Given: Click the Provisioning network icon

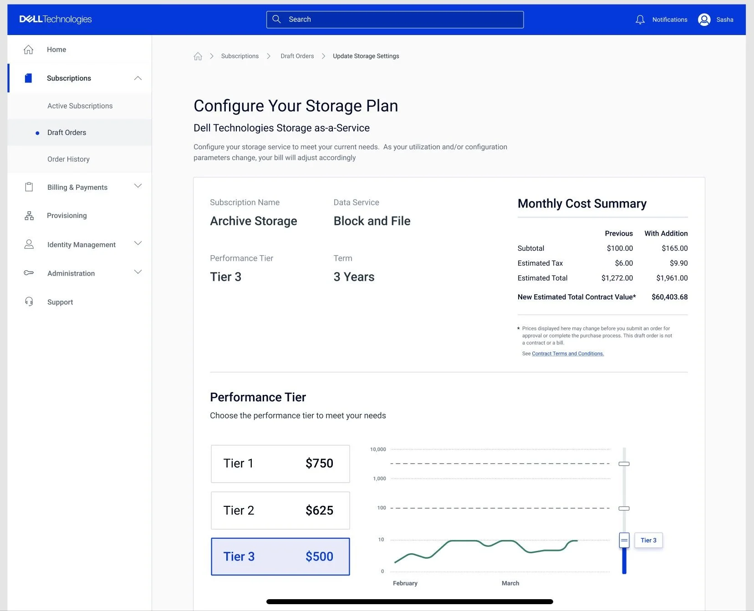Looking at the screenshot, I should (29, 216).
